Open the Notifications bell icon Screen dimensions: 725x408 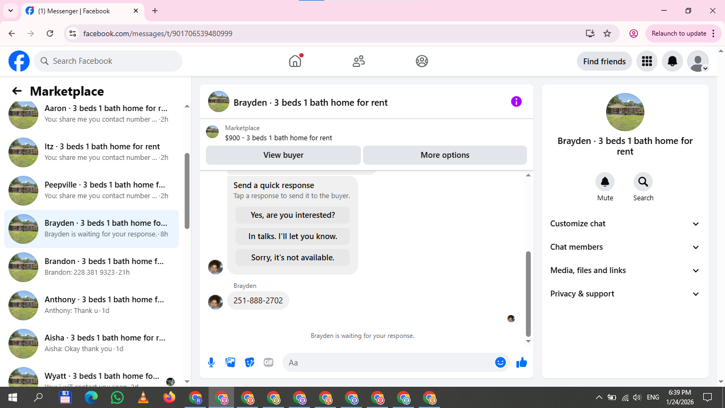672,61
